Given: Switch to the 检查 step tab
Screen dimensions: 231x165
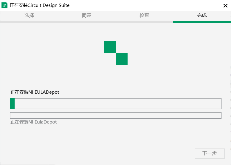Looking at the screenshot, I should click(144, 15).
